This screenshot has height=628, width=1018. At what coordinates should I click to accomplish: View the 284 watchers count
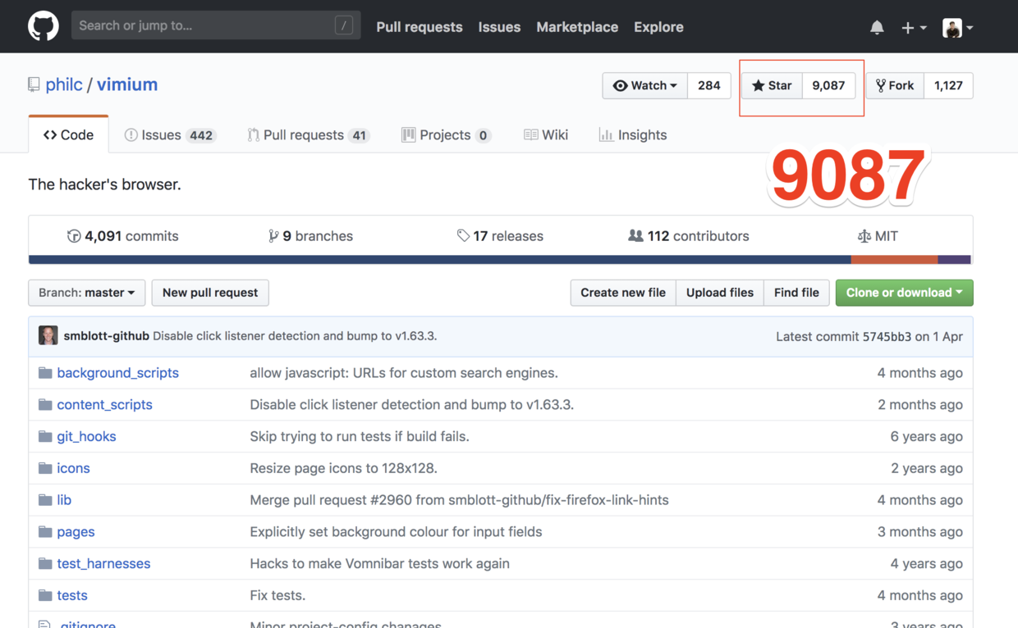(709, 85)
